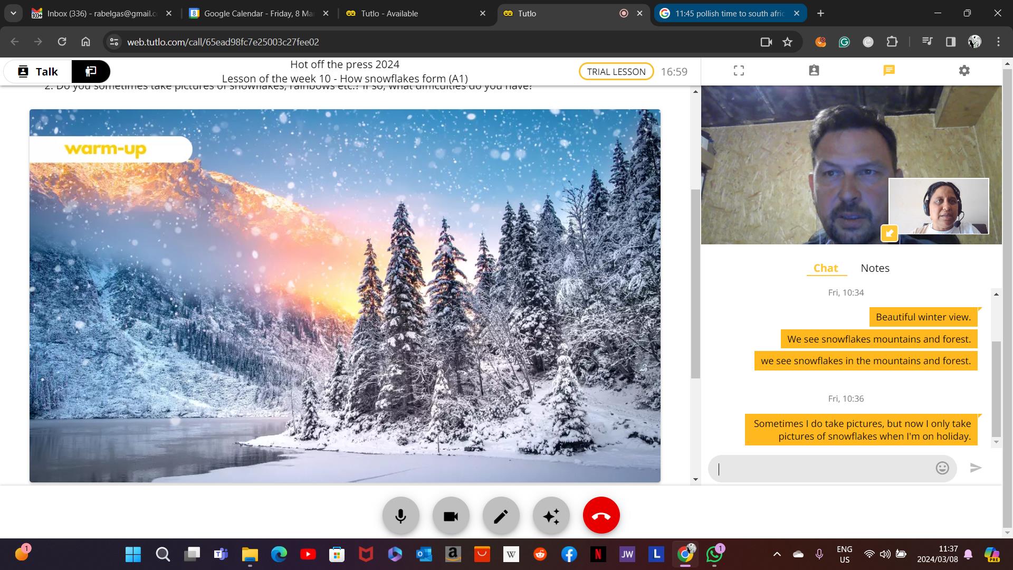Expand the Chrome tab search dropdown
The height and width of the screenshot is (570, 1013).
pyautogui.click(x=13, y=13)
